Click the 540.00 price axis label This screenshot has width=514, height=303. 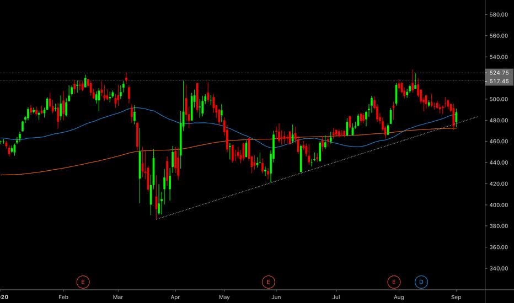click(x=499, y=57)
